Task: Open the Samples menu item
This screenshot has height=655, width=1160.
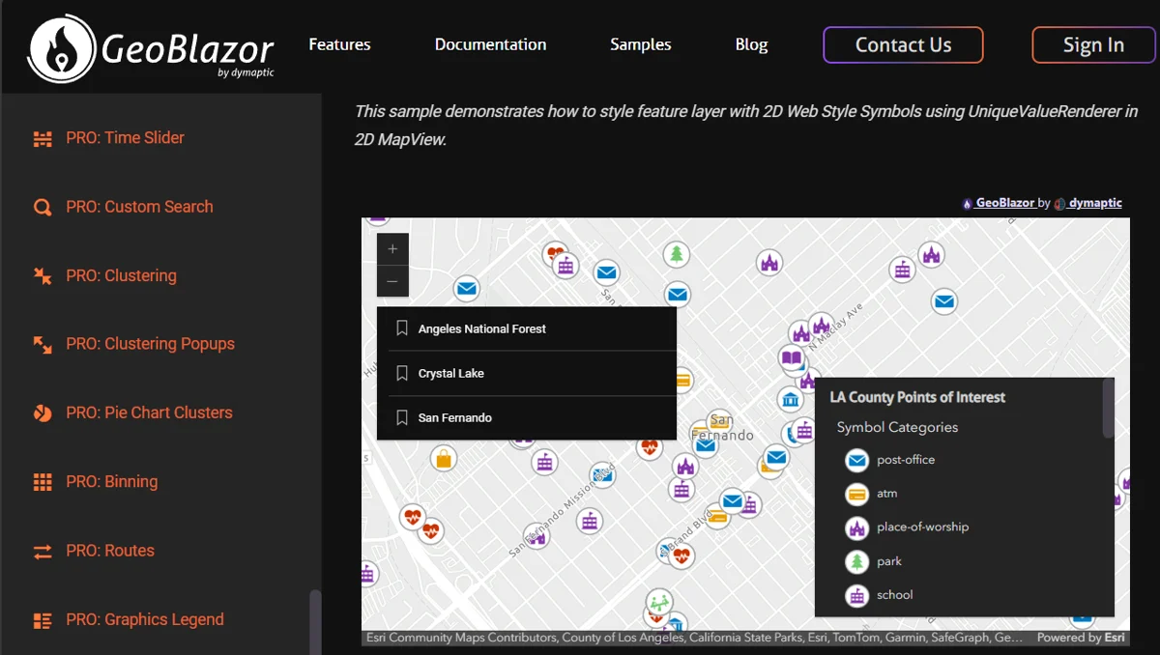Action: 640,44
